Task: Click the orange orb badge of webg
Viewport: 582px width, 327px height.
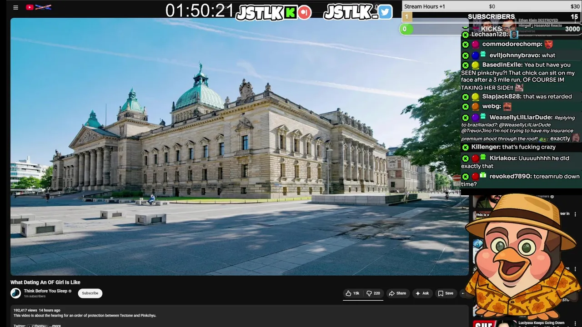Action: 475,106
